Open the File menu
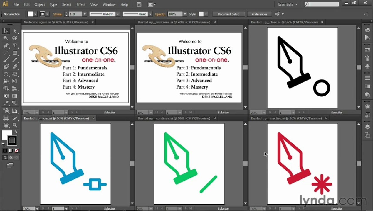373x211 pixels. click(16, 4)
